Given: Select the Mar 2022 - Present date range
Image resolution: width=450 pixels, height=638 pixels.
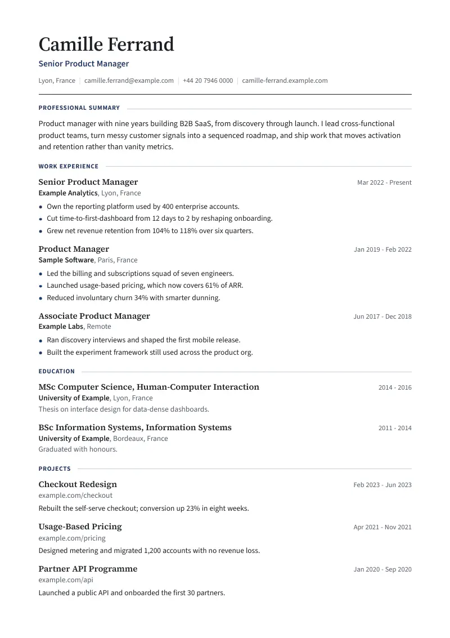Looking at the screenshot, I should tap(384, 182).
